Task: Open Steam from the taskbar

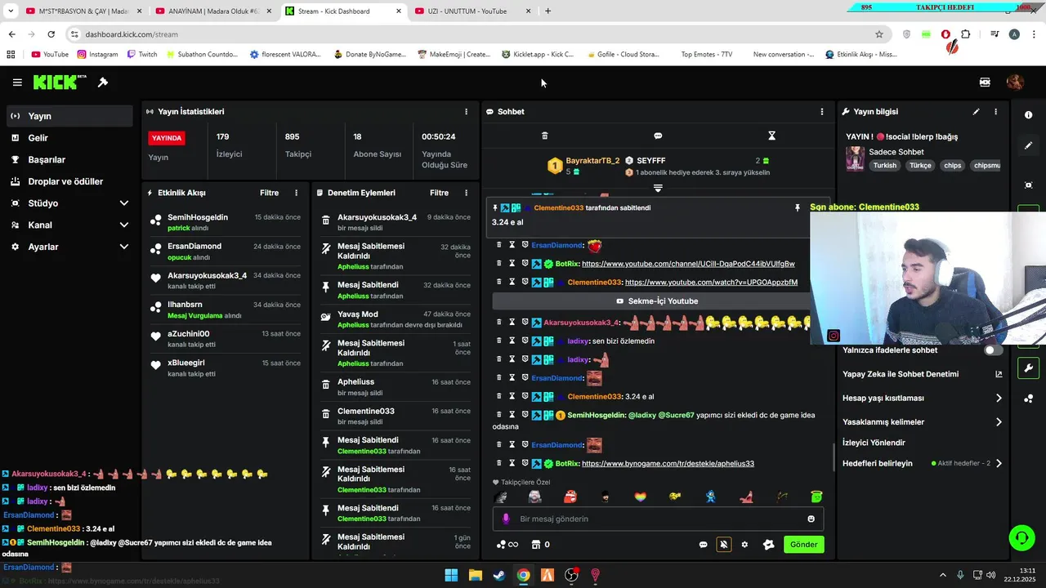Action: (x=499, y=575)
